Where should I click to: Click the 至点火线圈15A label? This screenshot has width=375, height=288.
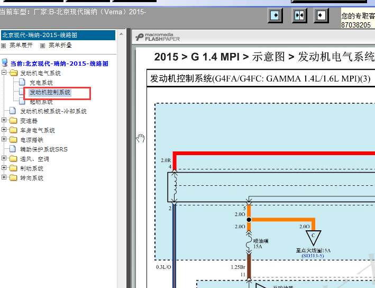(313, 250)
